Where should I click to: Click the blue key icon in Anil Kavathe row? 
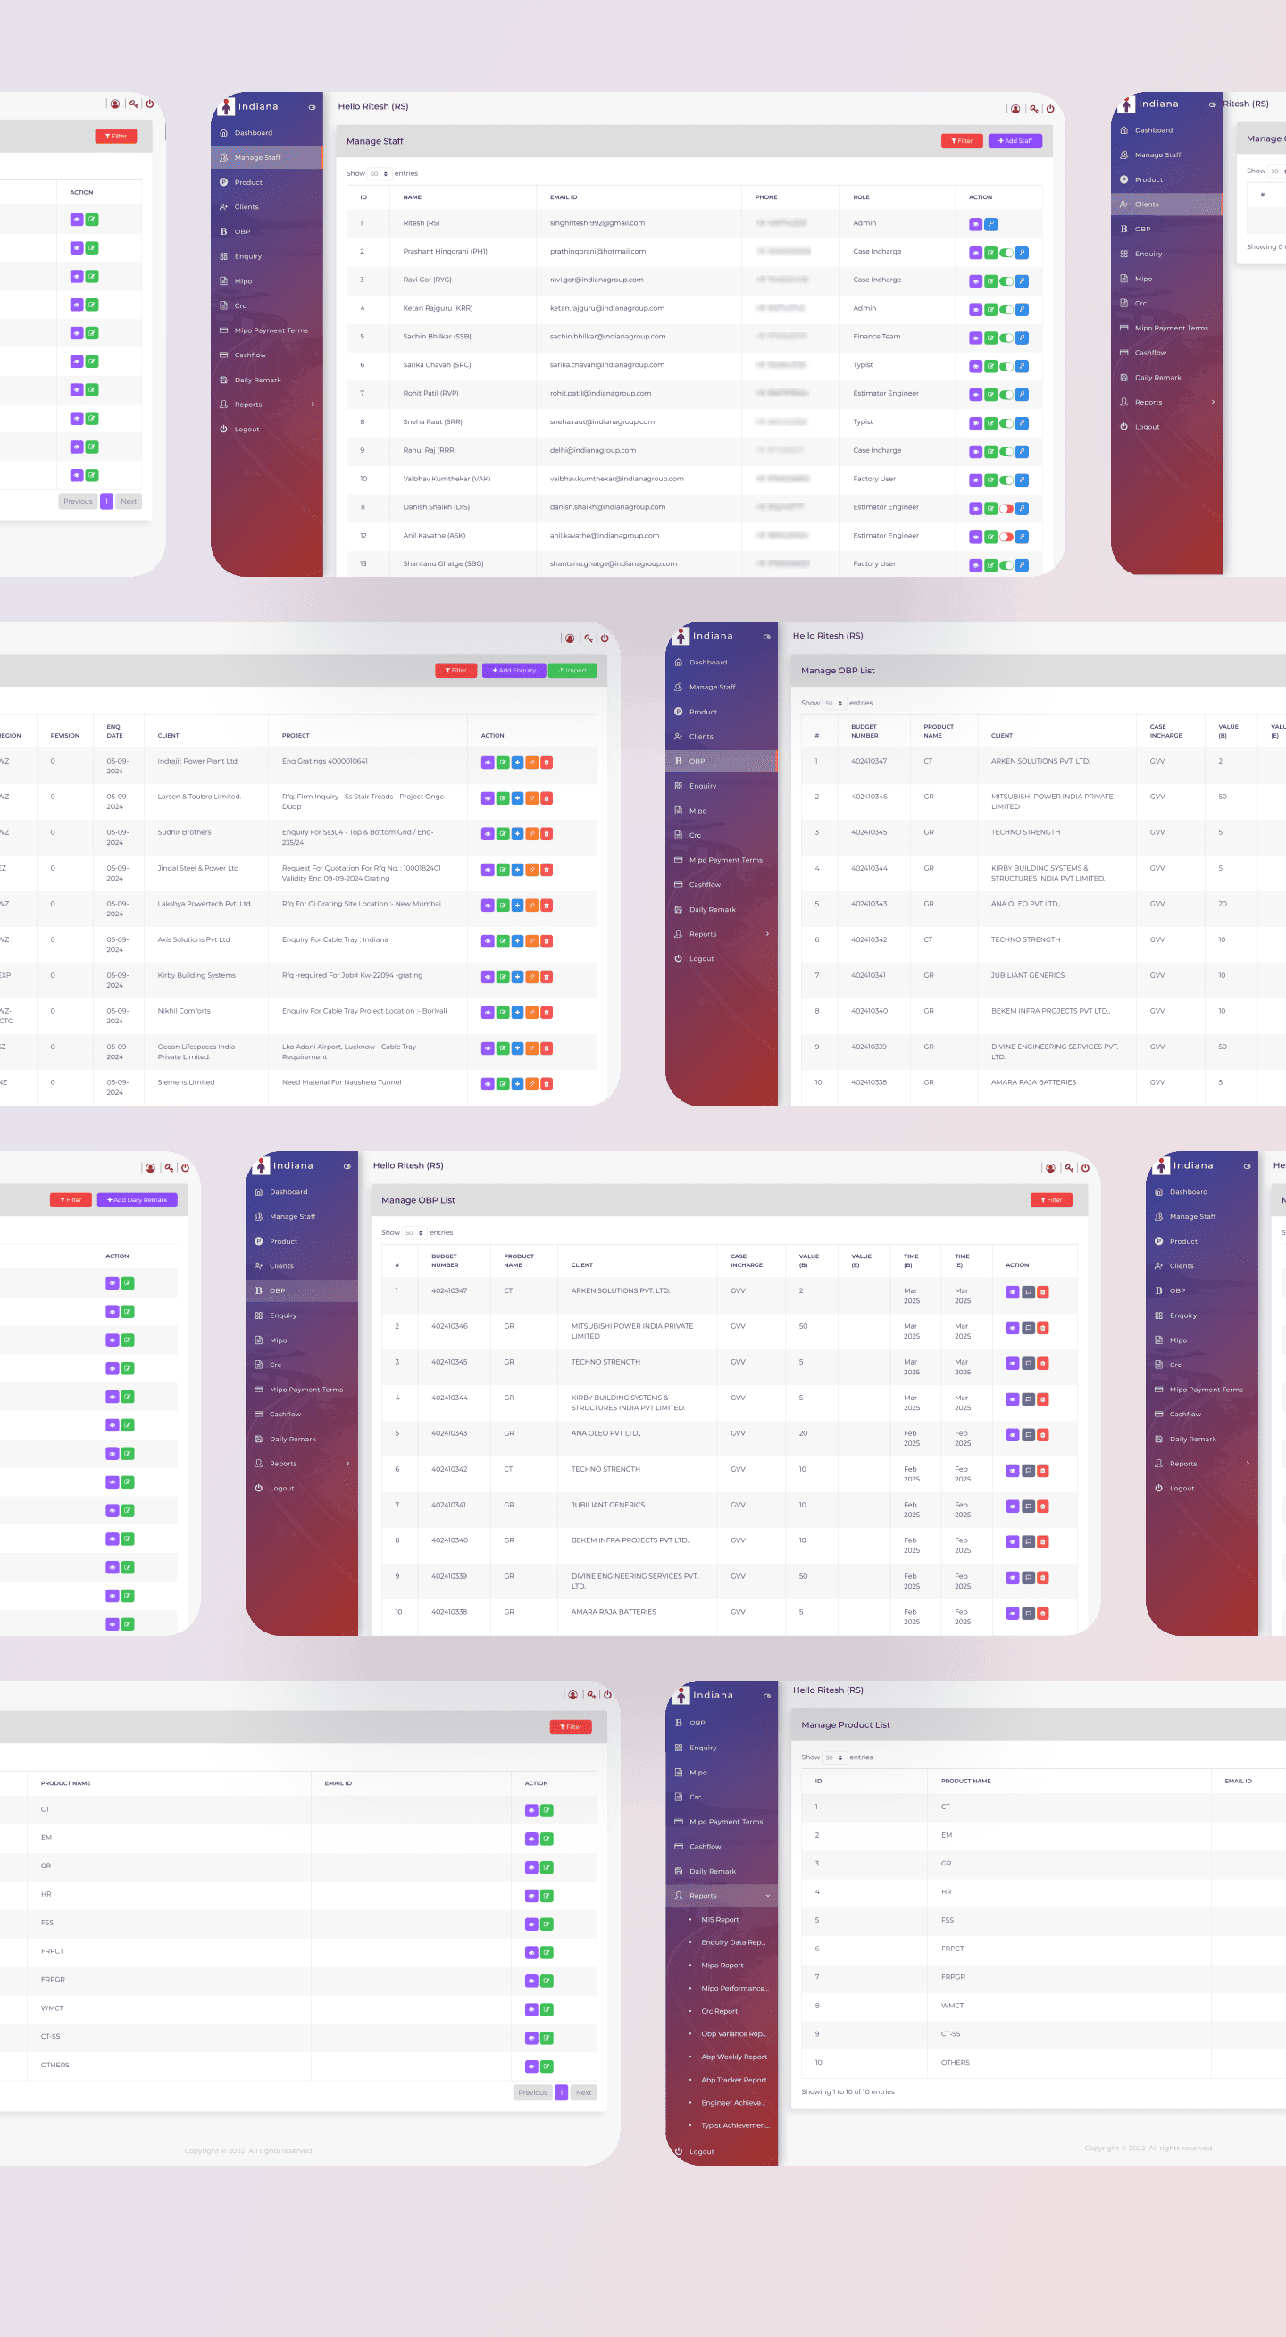point(1021,537)
